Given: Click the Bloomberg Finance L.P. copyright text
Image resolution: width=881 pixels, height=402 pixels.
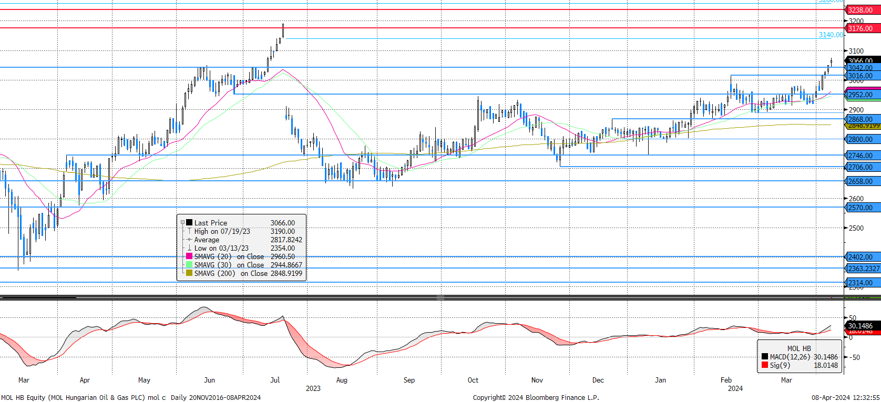Looking at the screenshot, I should click(x=536, y=397).
